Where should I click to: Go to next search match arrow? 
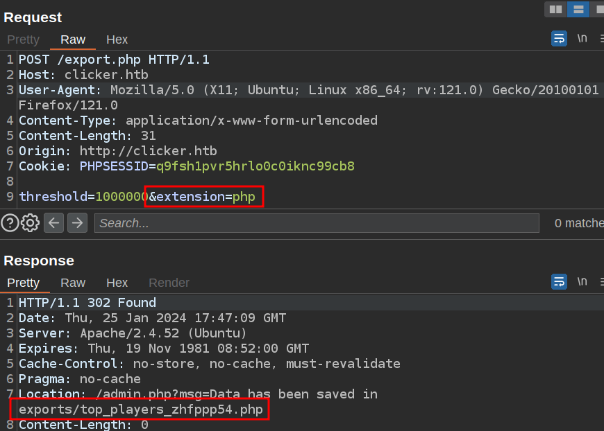pos(77,222)
